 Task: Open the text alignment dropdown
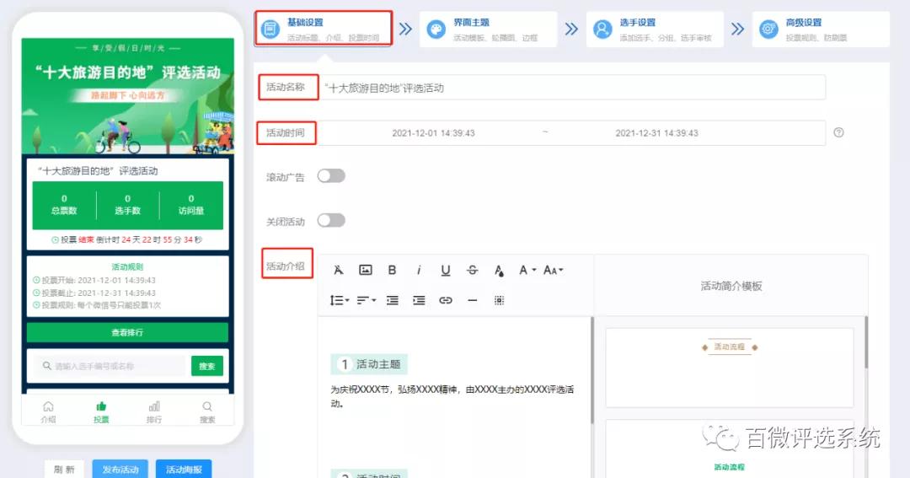tap(367, 300)
